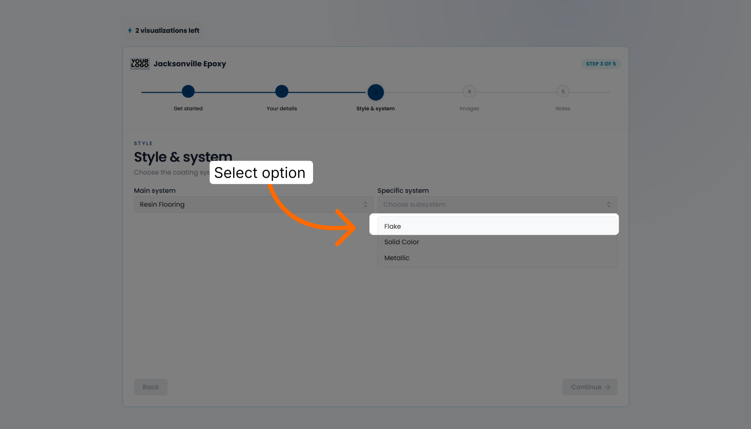Screen dimensions: 751x429
Task: Open the Specific system dropdown
Action: tap(497, 205)
